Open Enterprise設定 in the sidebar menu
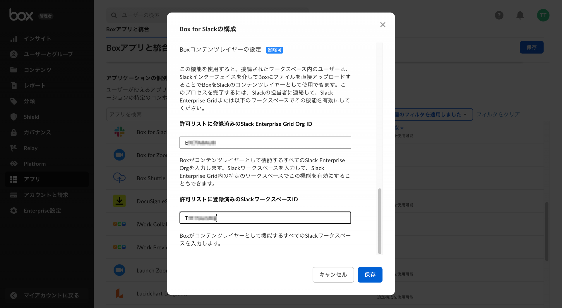 (x=42, y=210)
